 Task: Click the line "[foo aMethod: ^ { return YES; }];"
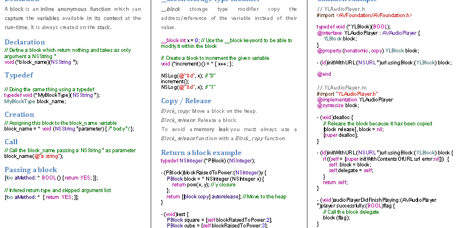pyautogui.click(x=42, y=197)
